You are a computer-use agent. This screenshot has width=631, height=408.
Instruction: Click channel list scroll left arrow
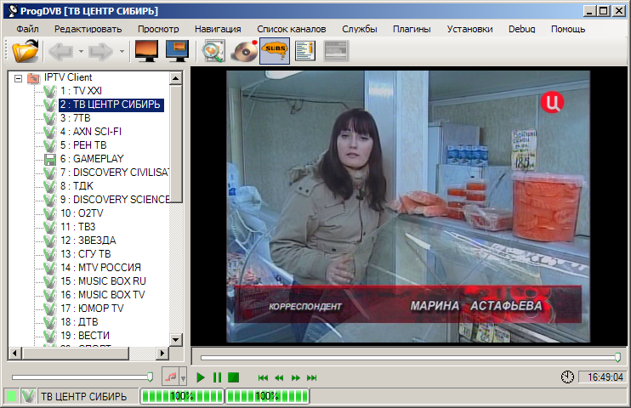point(15,354)
